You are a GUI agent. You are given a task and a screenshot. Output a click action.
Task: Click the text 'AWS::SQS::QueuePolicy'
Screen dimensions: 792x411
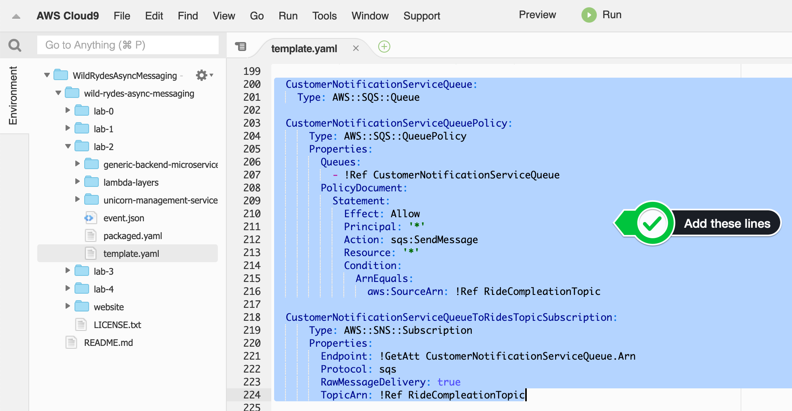(x=405, y=136)
